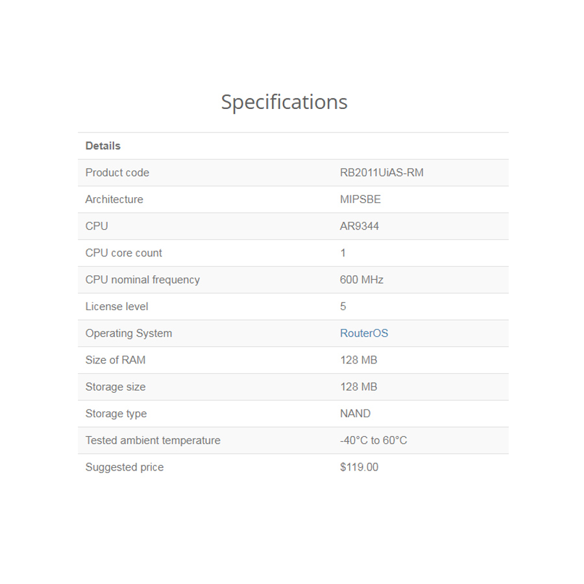Click the Storage size label
This screenshot has height=584, width=584.
coord(116,387)
